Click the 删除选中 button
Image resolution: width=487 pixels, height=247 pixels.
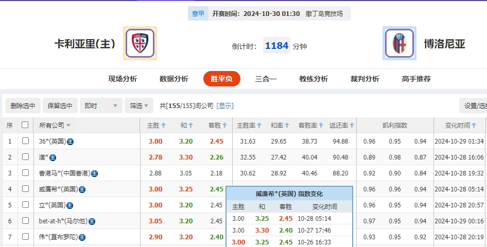tap(23, 105)
